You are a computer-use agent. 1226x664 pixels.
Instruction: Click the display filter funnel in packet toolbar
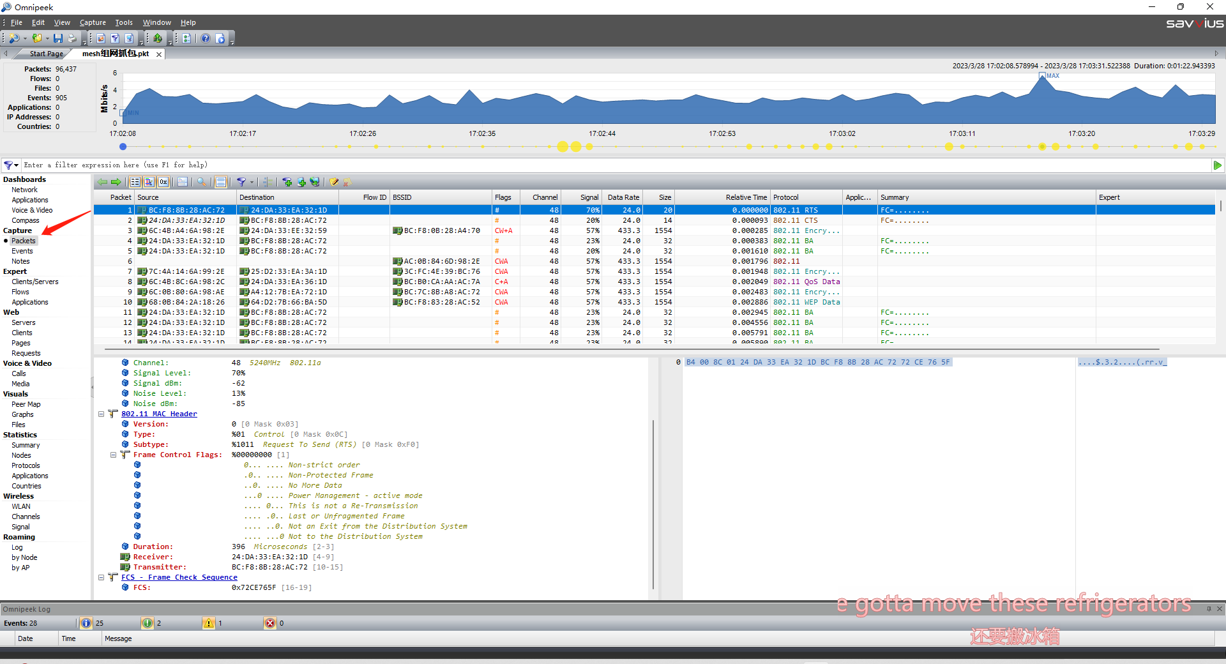pyautogui.click(x=241, y=182)
